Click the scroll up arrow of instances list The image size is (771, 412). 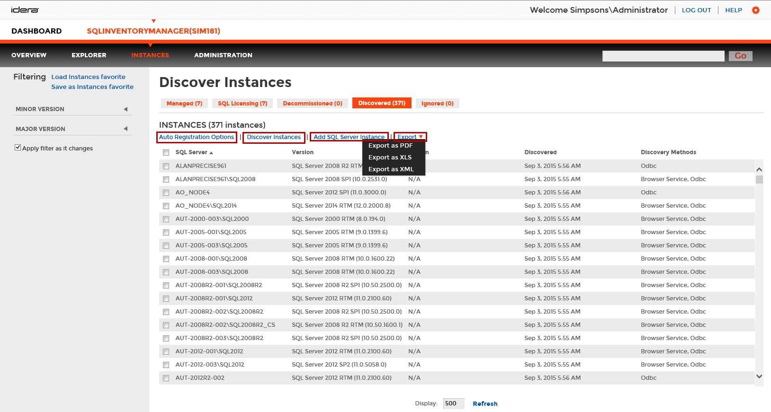point(759,169)
